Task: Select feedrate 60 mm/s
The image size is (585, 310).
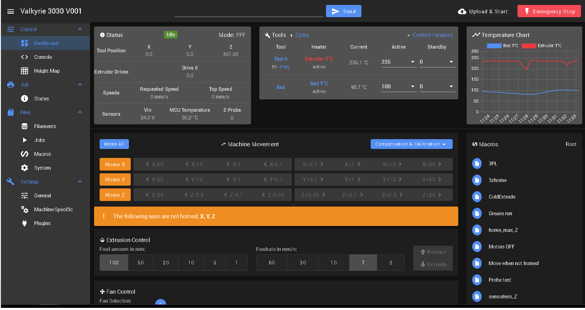Action: pyautogui.click(x=272, y=263)
